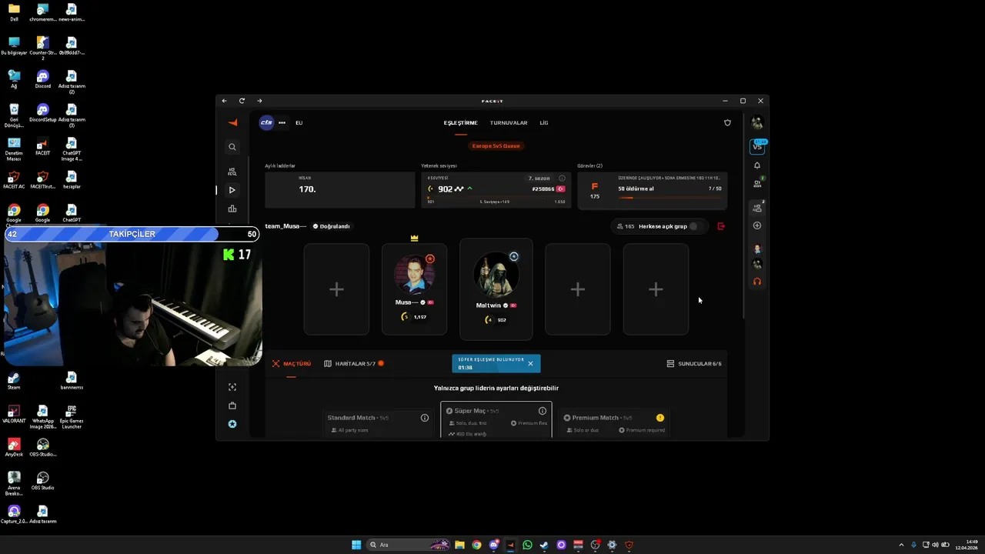Go back with the FACEIT back arrow

(224, 101)
